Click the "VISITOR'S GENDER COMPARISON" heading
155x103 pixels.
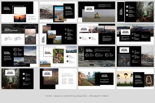[x=11, y=30]
